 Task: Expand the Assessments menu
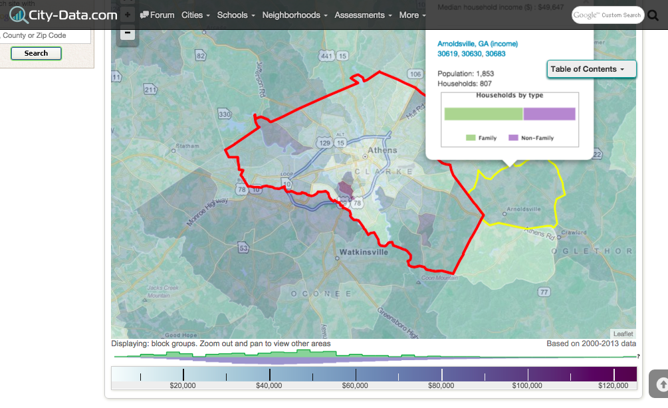coord(363,15)
